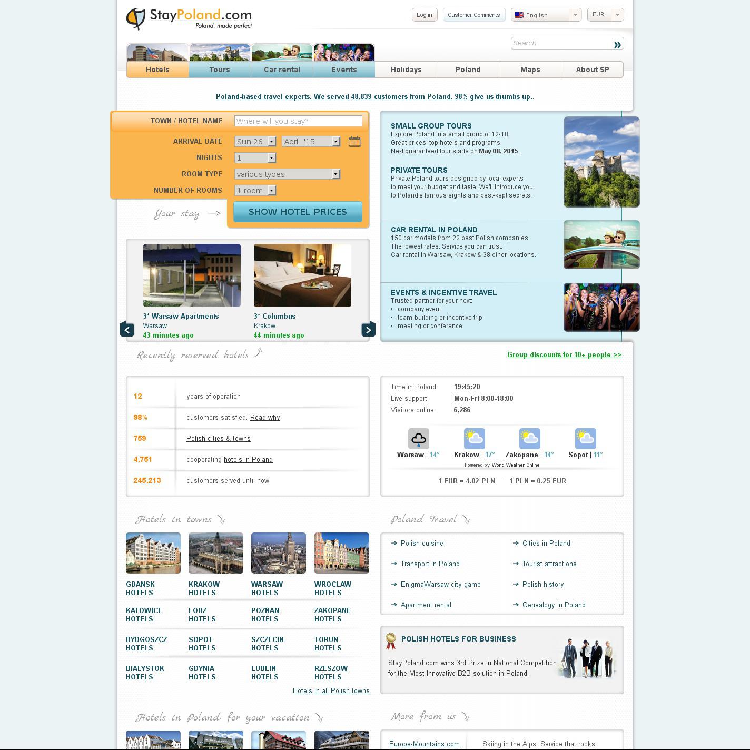Open the Transport in Poland link
The width and height of the screenshot is (750, 750).
(x=430, y=564)
